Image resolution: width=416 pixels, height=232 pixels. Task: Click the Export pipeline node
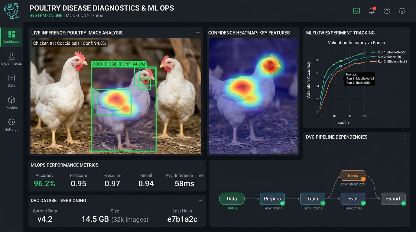393,199
